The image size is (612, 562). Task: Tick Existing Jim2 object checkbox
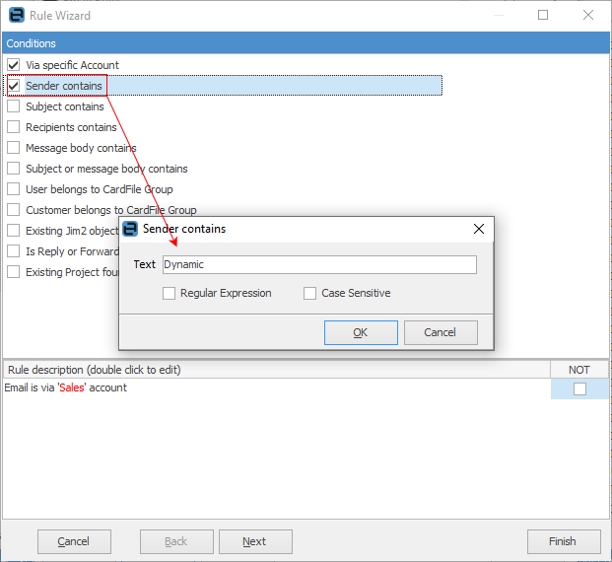tap(13, 231)
